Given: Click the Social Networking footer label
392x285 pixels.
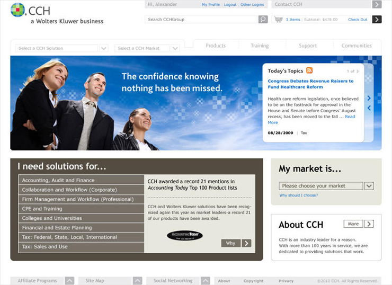Looking at the screenshot, I should (173, 281).
